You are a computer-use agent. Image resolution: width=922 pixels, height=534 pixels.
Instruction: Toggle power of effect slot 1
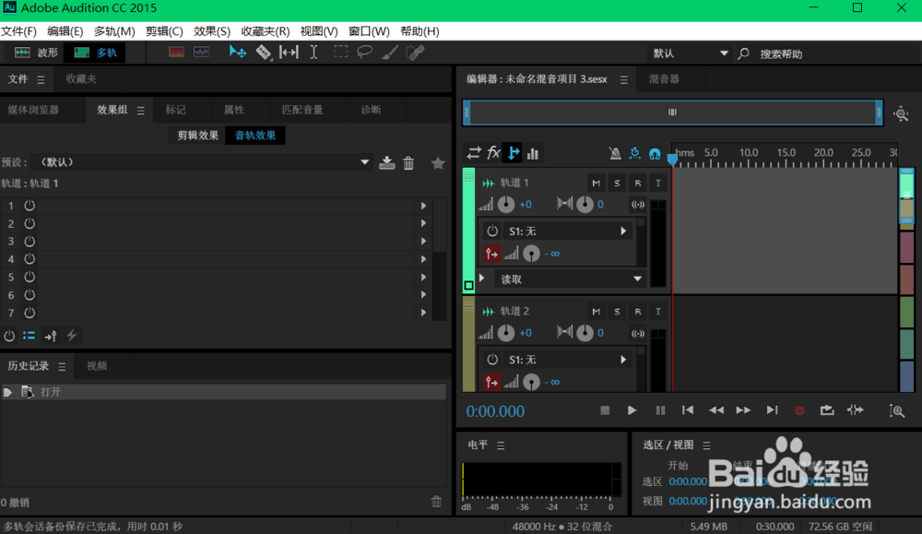click(x=30, y=206)
